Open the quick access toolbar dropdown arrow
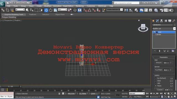Image resolution: width=177 pixels, height=99 pixels. point(31,3)
